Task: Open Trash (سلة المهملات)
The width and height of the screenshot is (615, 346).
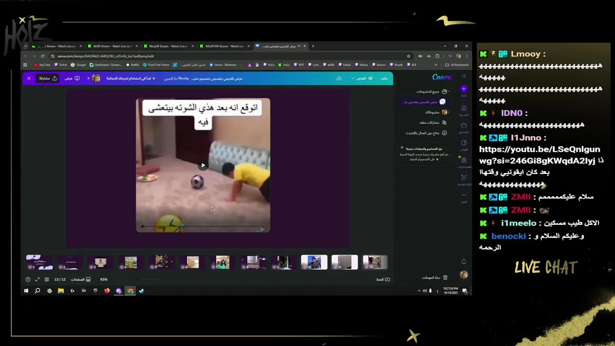Action: [435, 277]
